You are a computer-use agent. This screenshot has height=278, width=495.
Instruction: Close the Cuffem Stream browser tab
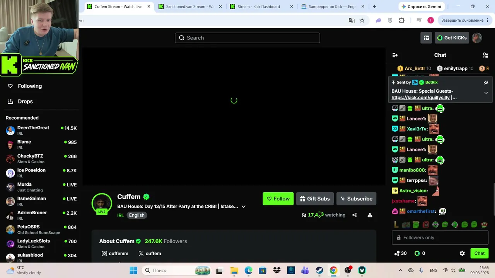point(149,7)
